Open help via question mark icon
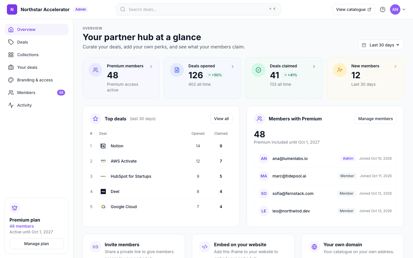 point(383,9)
